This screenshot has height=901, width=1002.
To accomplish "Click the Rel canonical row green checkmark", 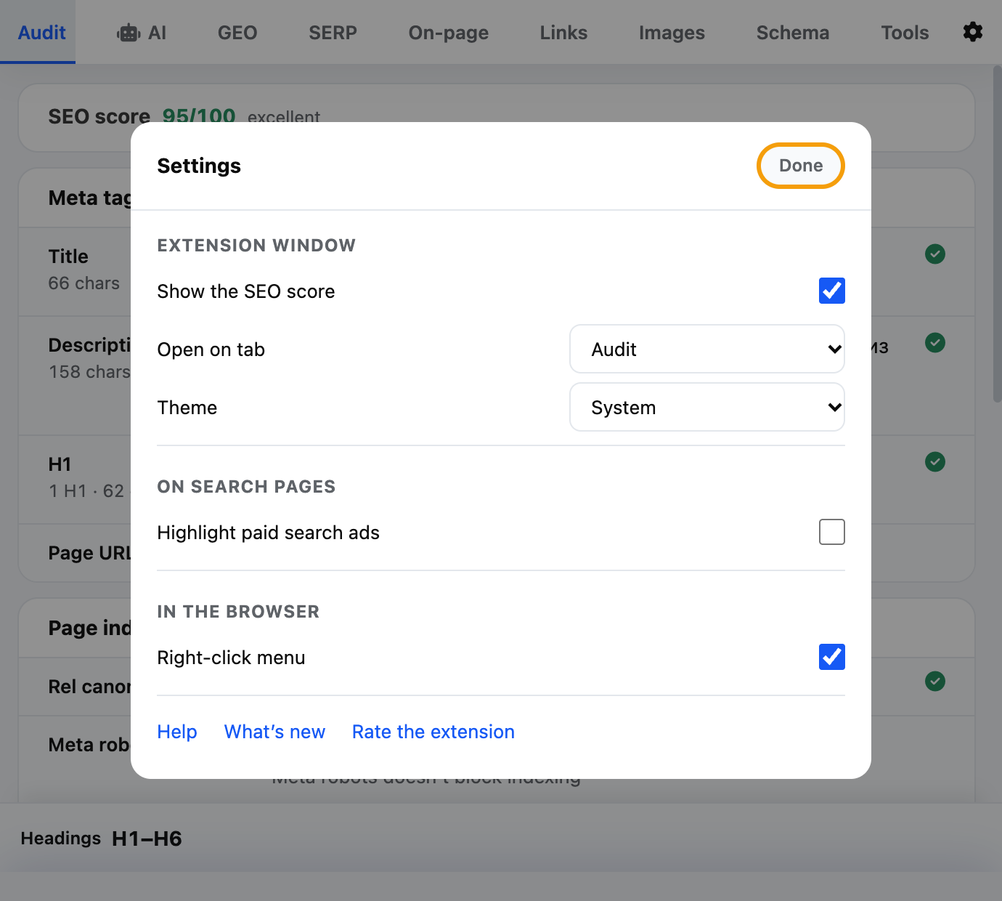I will point(935,682).
